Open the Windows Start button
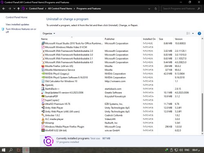 [4, 150]
